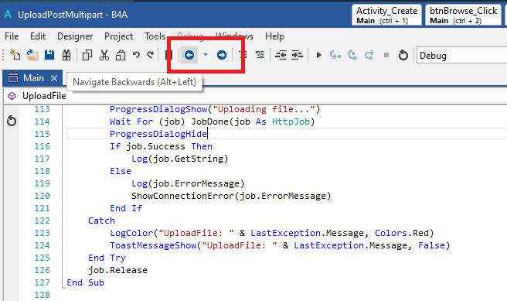Click the False argument on line 124
The width and height of the screenshot is (507, 301).
coord(431,245)
